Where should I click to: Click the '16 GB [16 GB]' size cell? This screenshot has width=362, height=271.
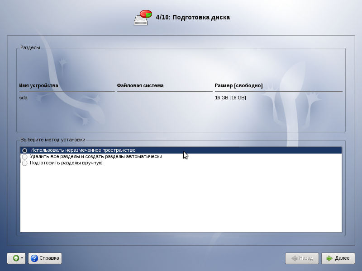coord(230,98)
